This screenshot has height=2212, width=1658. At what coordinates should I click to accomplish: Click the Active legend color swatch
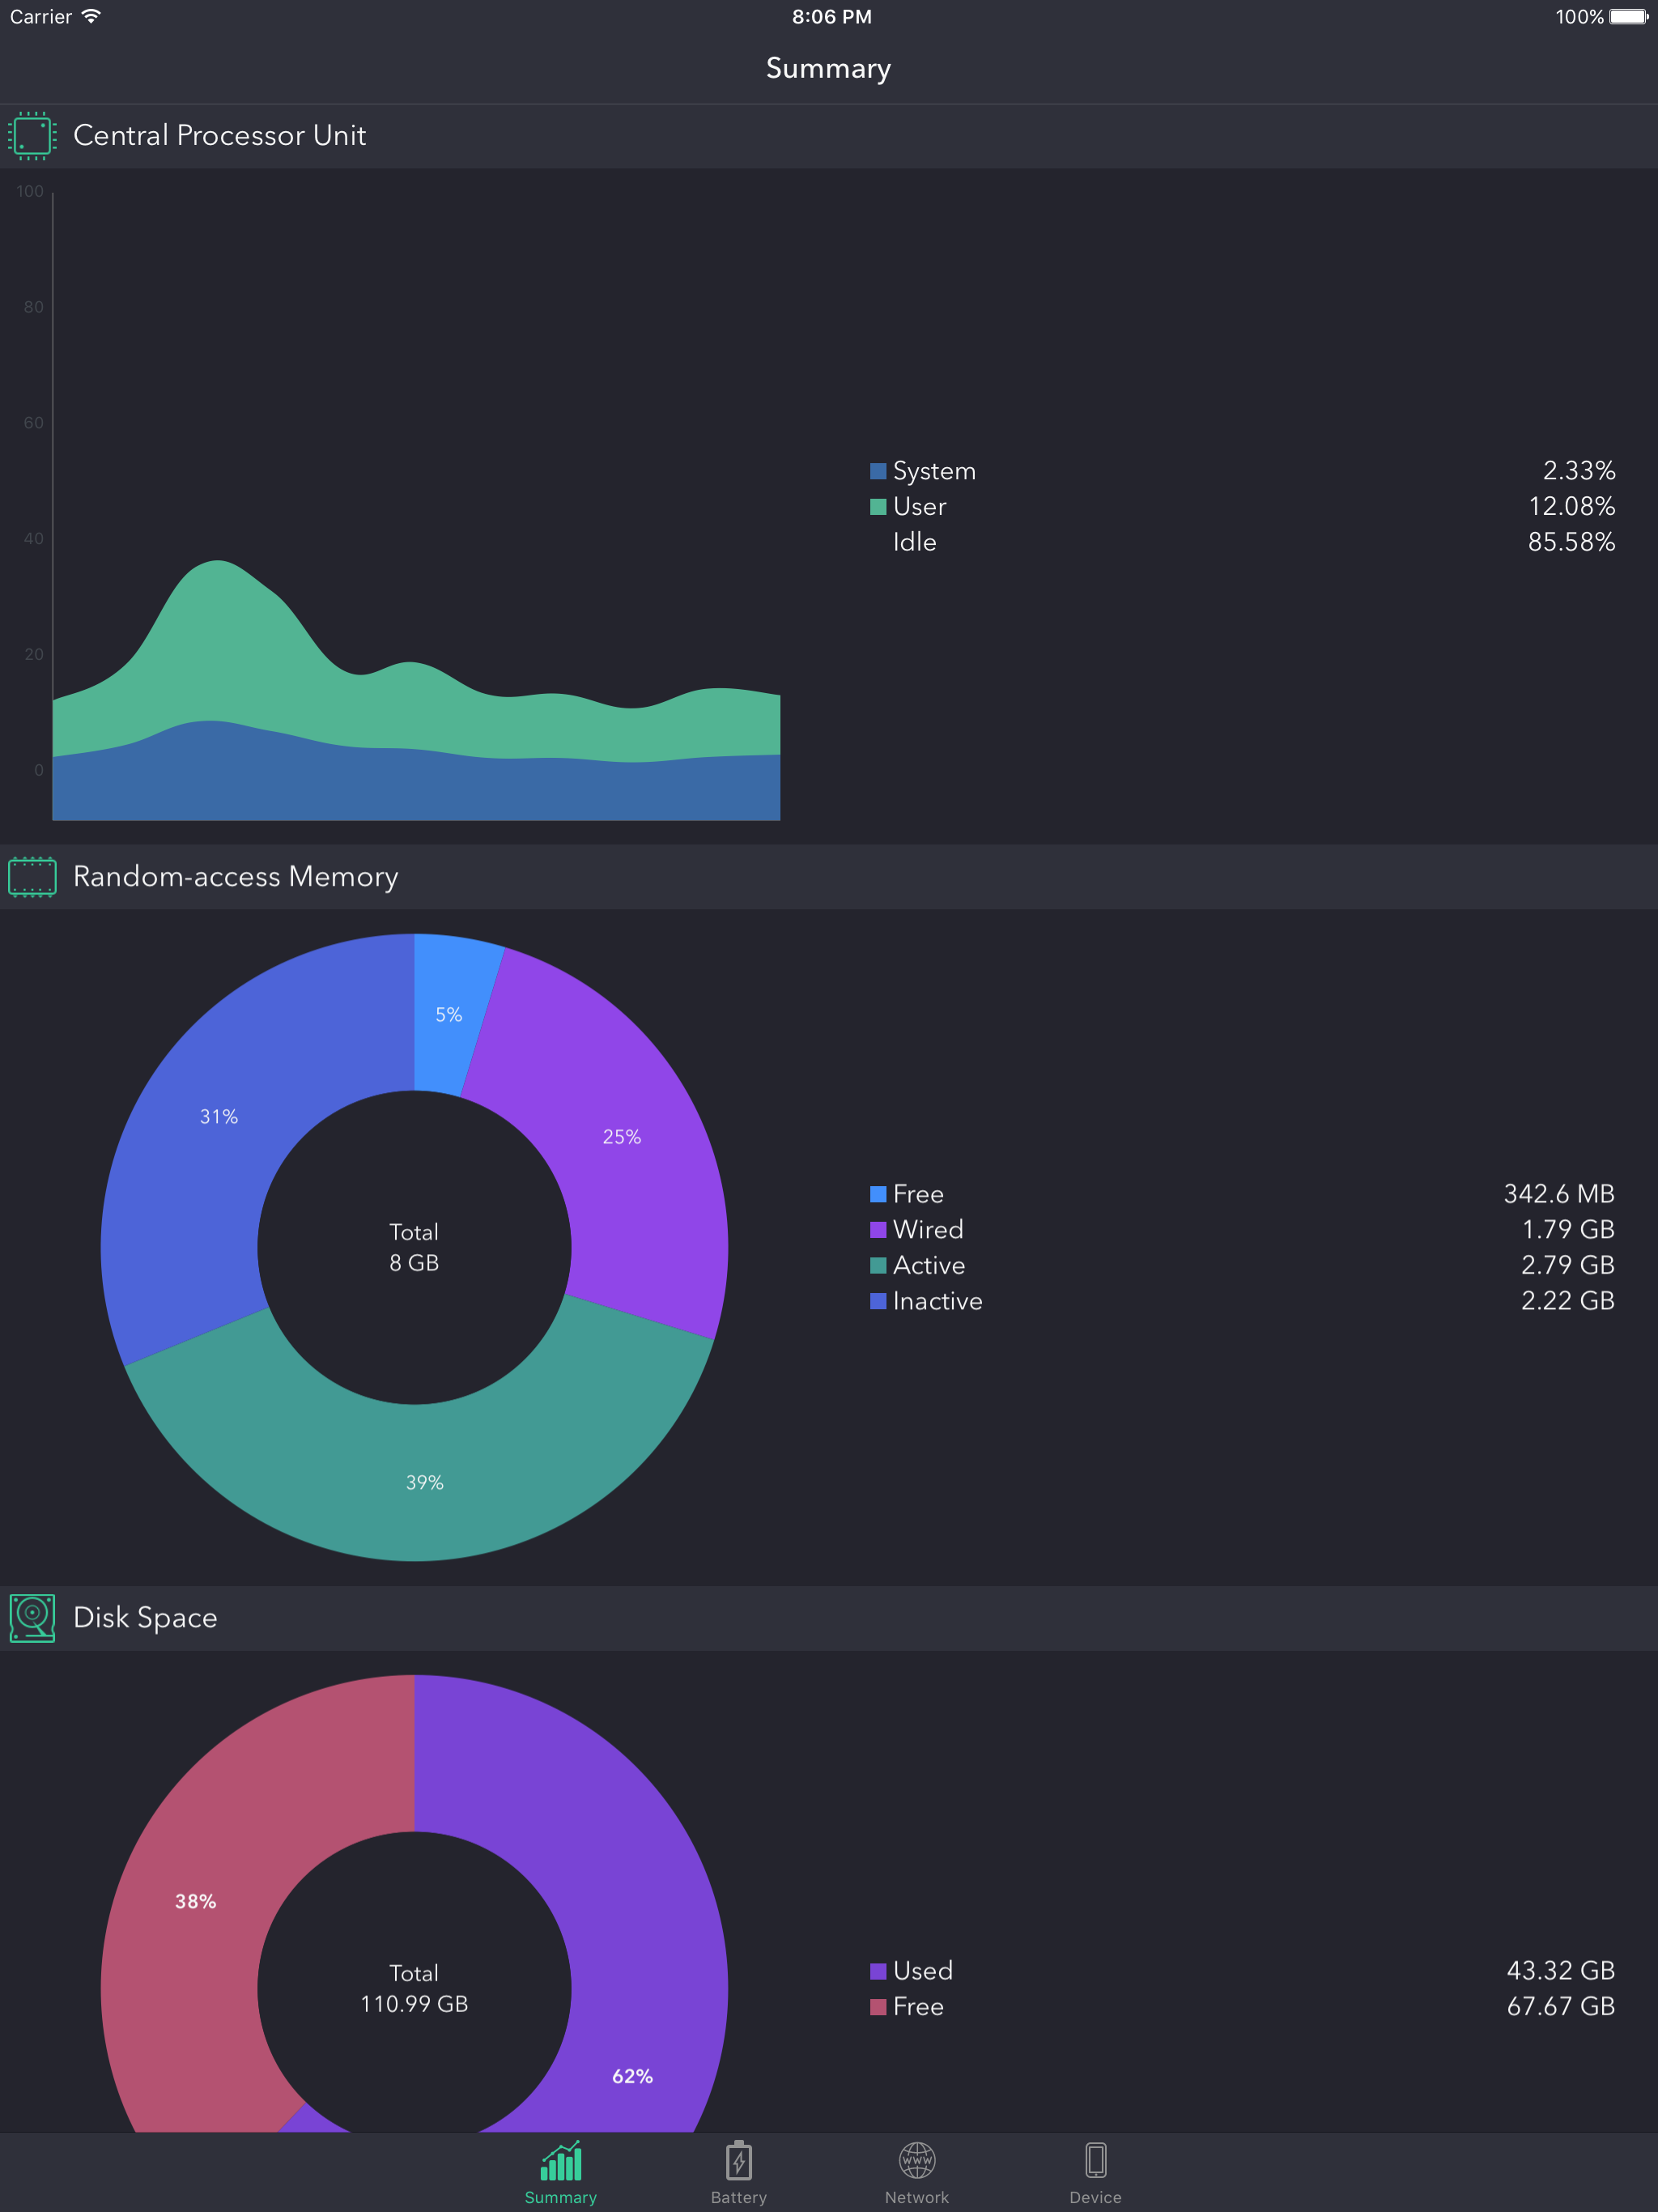coord(878,1265)
